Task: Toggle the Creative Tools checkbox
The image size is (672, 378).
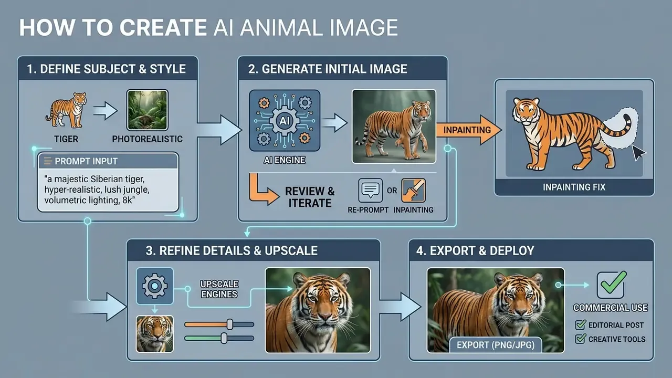Action: point(581,339)
